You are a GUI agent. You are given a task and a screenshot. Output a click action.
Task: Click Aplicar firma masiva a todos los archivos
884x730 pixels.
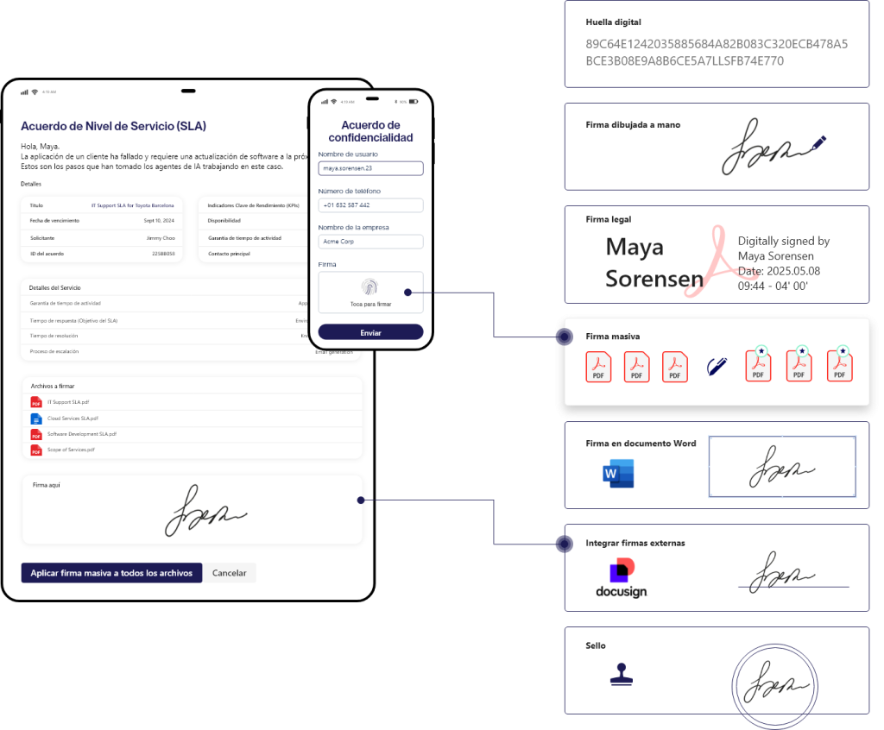[x=111, y=573]
